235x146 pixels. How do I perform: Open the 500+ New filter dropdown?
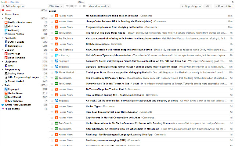[x=55, y=7]
